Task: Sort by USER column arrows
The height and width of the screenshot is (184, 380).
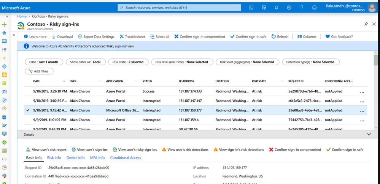Action: click(x=100, y=81)
